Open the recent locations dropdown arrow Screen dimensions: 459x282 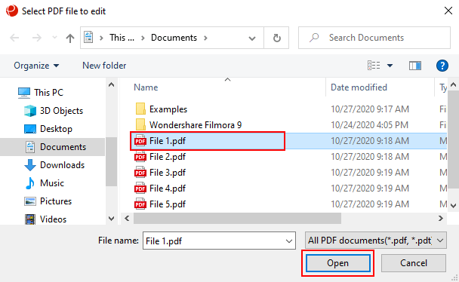click(54, 38)
